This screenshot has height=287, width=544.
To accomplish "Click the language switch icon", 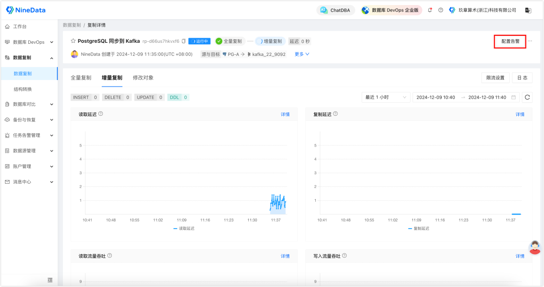I will click(528, 11).
